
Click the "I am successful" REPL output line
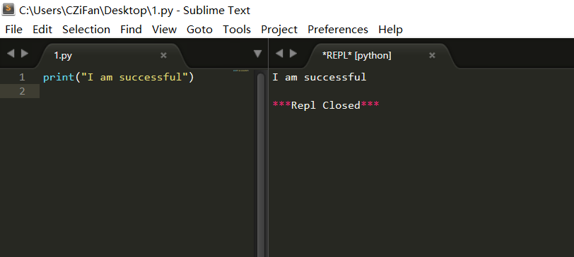pos(320,77)
